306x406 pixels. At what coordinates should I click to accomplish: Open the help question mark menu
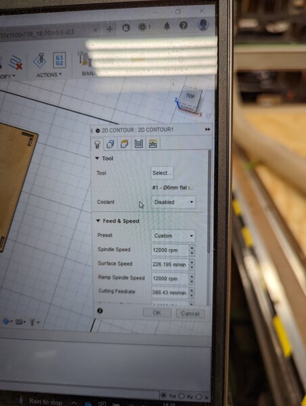[x=183, y=26]
